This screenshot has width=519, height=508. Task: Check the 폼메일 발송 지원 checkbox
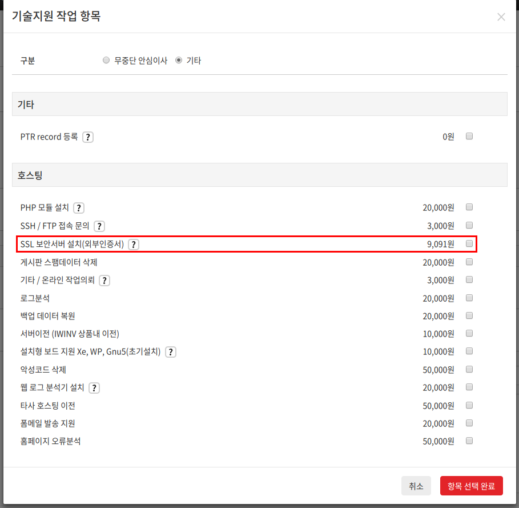point(469,423)
